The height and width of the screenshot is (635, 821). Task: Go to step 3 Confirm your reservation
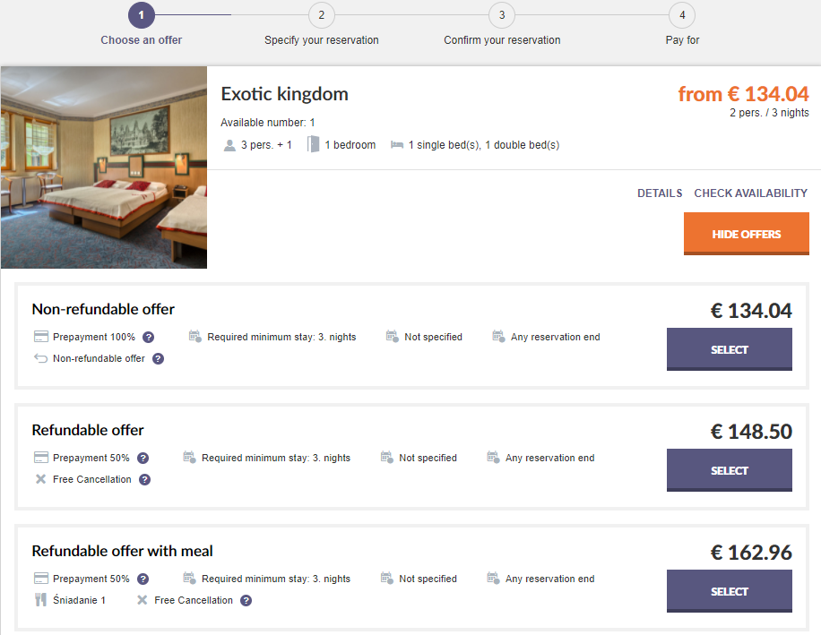coord(502,15)
